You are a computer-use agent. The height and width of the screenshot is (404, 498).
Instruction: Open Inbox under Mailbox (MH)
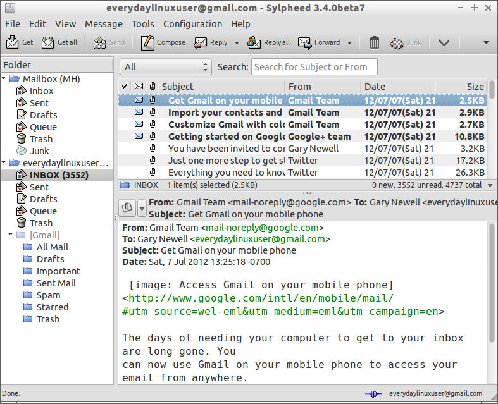[x=41, y=91]
